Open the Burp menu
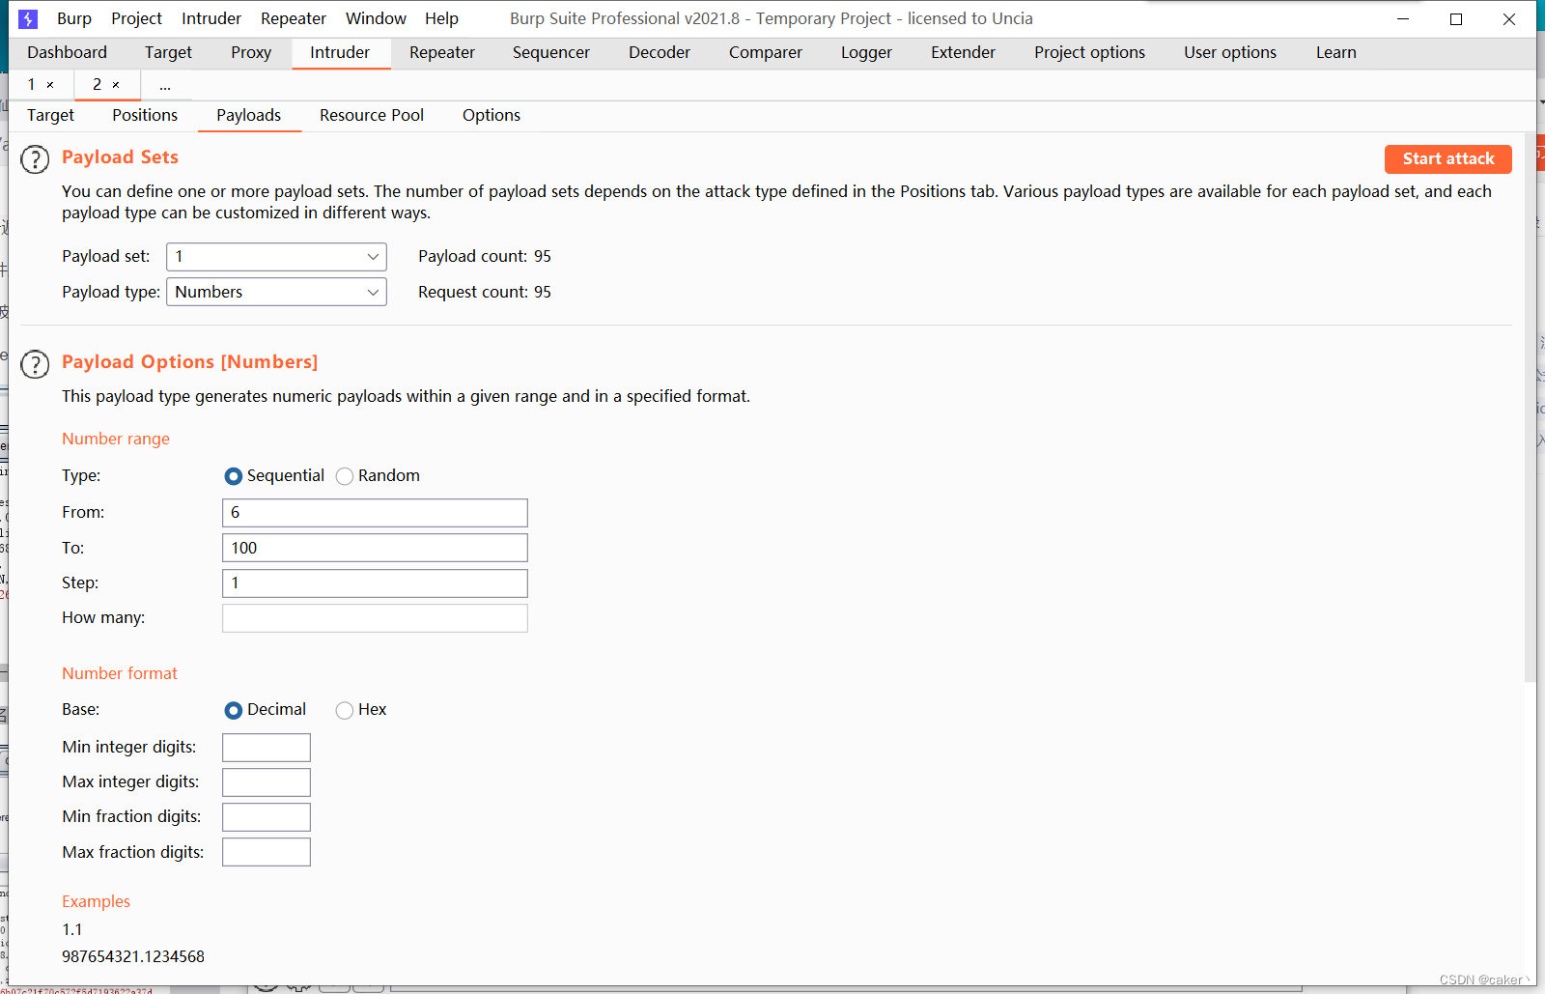The image size is (1545, 994). [x=74, y=18]
